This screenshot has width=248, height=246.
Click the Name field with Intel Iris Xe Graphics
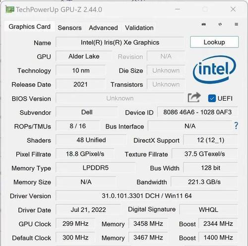tap(120, 43)
